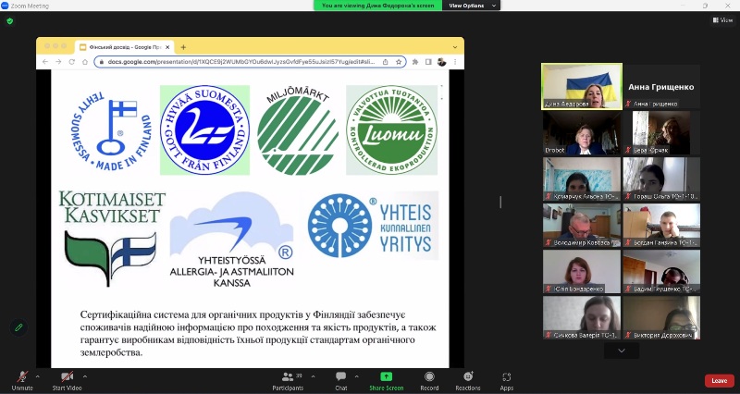740x394 pixels.
Task: Select Виктория Дорохович's video tile
Action: click(x=661, y=317)
